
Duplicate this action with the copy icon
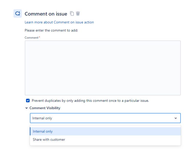click(72, 13)
